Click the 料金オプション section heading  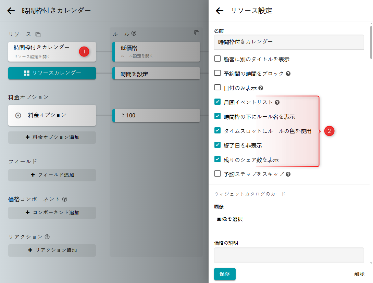[28, 97]
